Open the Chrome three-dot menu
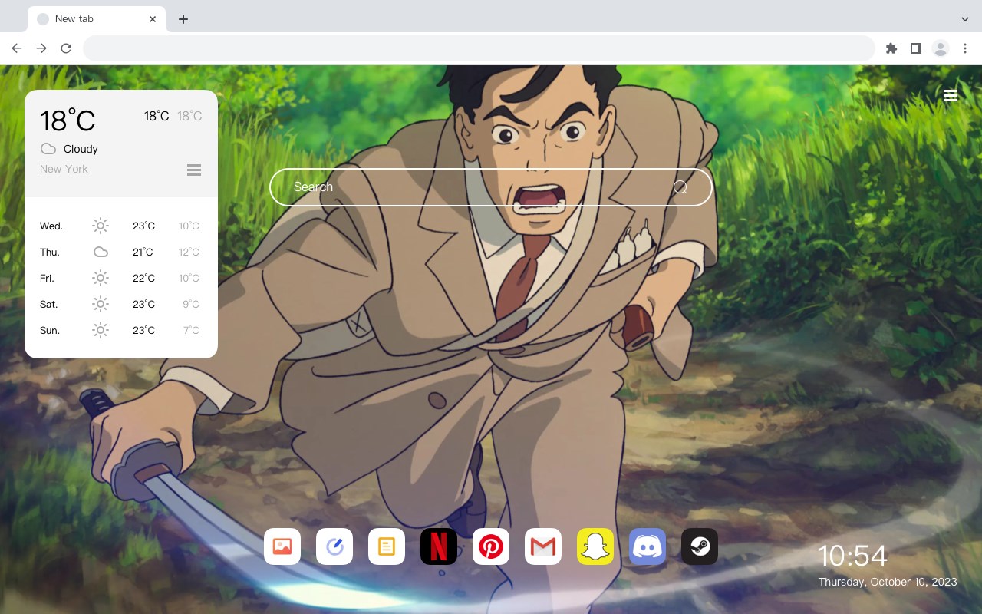Image resolution: width=982 pixels, height=614 pixels. (x=965, y=48)
